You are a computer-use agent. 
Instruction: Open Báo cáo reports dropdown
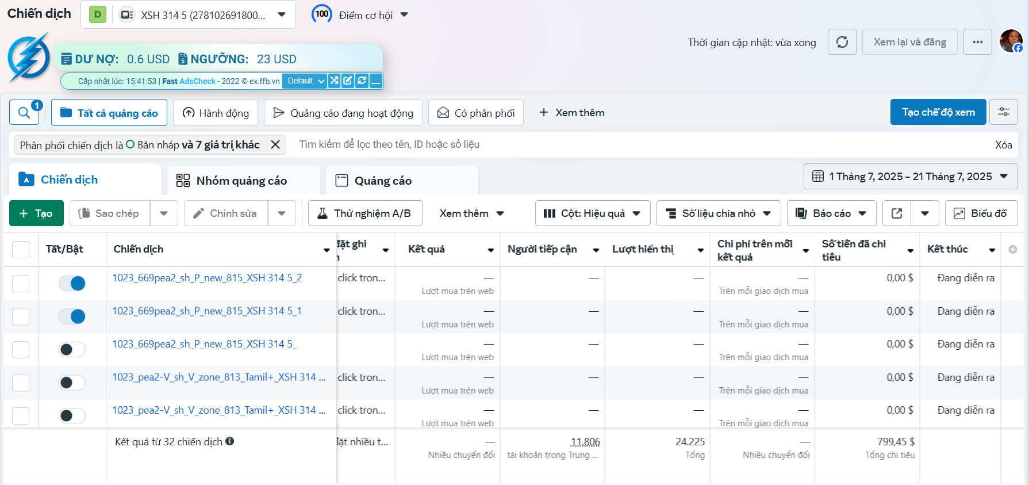pos(832,213)
